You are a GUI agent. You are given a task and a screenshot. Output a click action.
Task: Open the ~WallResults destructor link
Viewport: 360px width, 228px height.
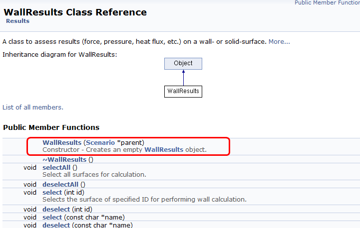pos(64,159)
